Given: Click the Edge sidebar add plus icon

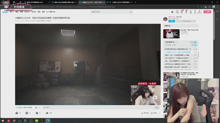Looking at the screenshot, I should click(217, 19).
